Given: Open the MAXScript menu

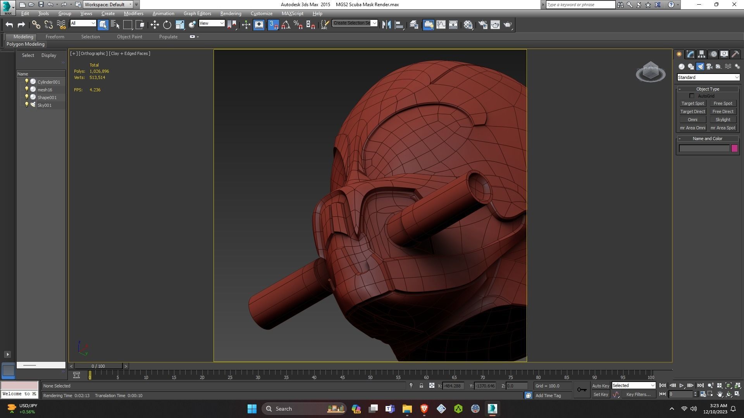Looking at the screenshot, I should [292, 14].
